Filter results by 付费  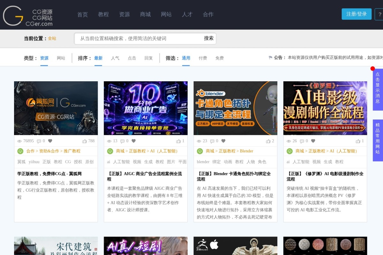coord(203,58)
